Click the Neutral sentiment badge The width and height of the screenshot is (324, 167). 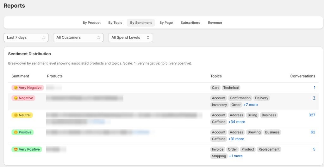[22, 115]
